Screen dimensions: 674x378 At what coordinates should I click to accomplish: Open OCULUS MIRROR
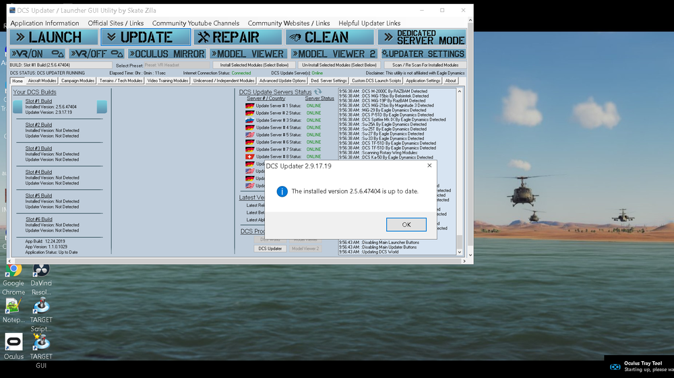point(166,54)
